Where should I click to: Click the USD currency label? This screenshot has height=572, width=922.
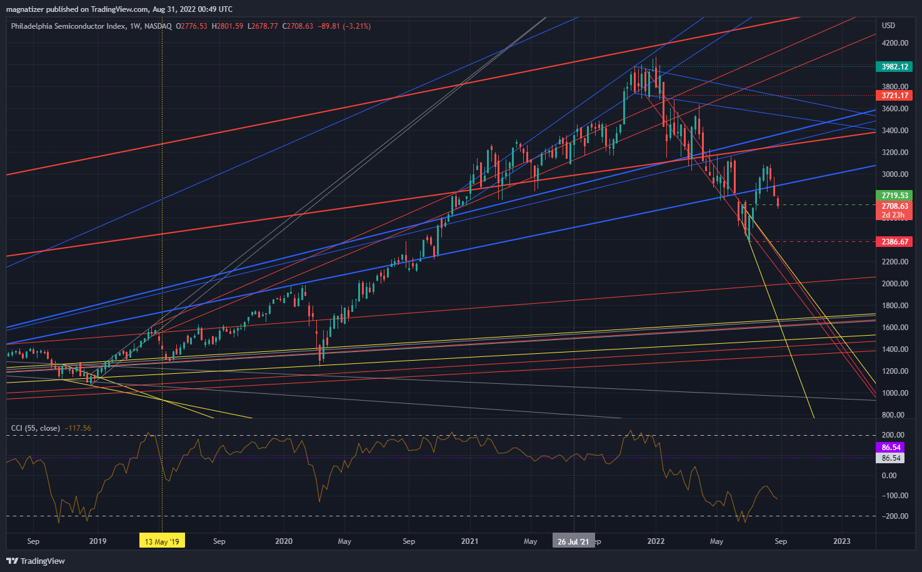pyautogui.click(x=888, y=26)
